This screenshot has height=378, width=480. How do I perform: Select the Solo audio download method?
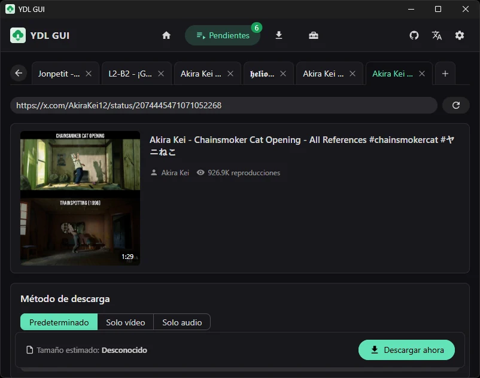coord(182,322)
